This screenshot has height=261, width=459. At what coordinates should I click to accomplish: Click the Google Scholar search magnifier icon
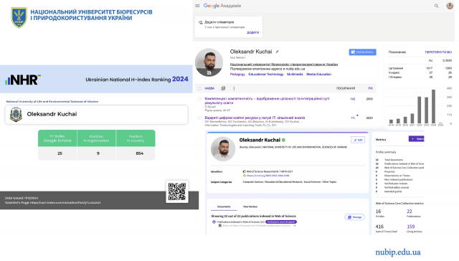click(436, 6)
